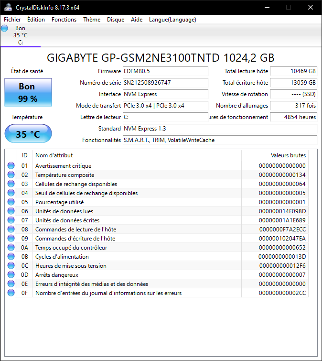Click the rotation speed value ---- (SSD)
The image size is (322, 361).
click(294, 94)
